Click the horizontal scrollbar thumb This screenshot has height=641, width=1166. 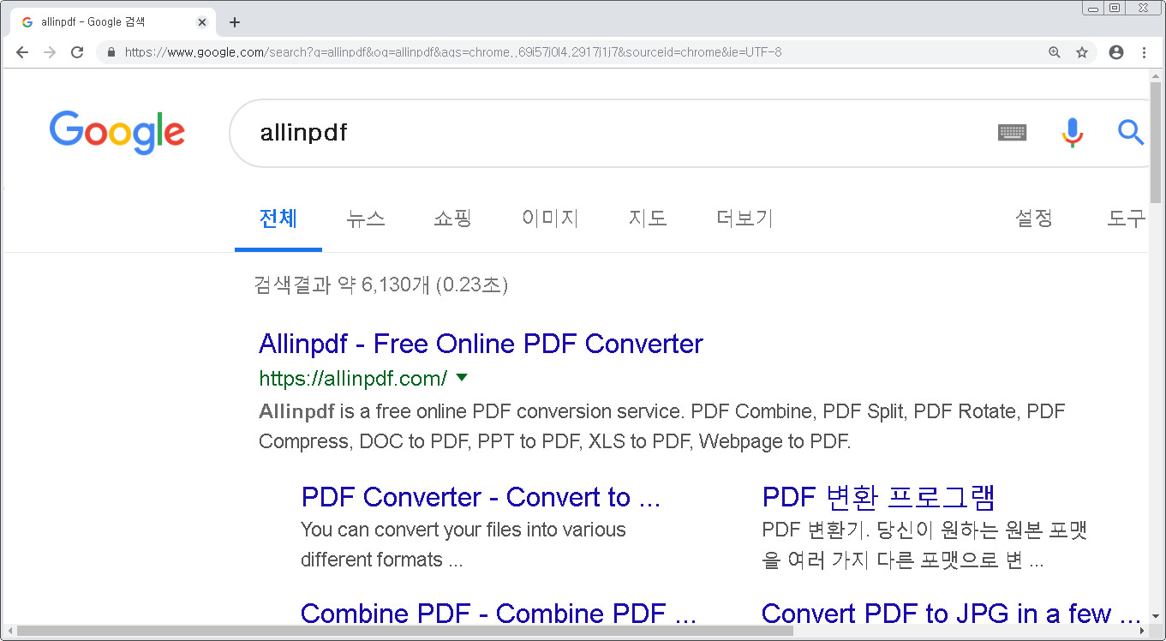click(x=404, y=632)
